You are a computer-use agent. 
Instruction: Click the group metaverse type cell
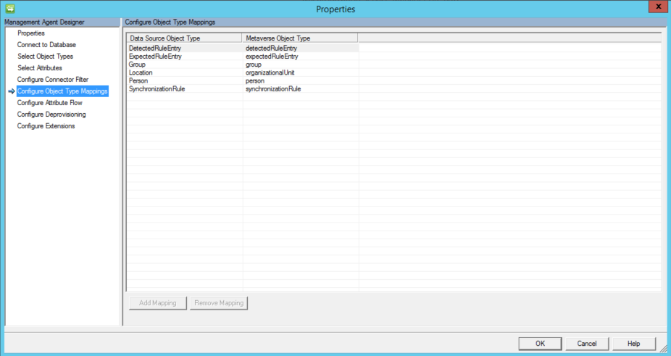[254, 65]
